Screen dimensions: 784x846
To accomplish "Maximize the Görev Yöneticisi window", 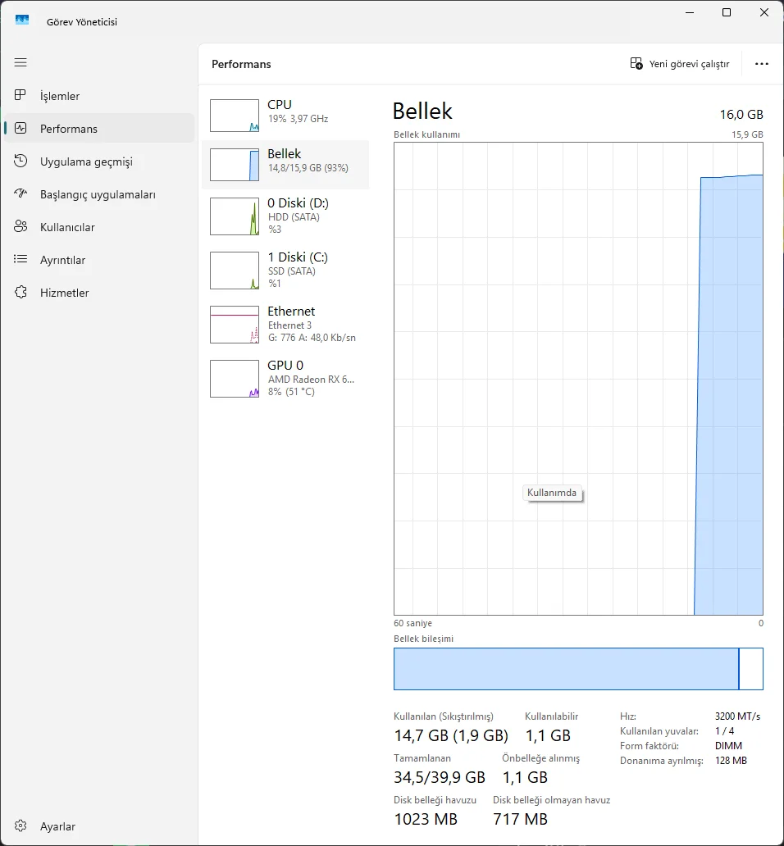I will coord(727,12).
